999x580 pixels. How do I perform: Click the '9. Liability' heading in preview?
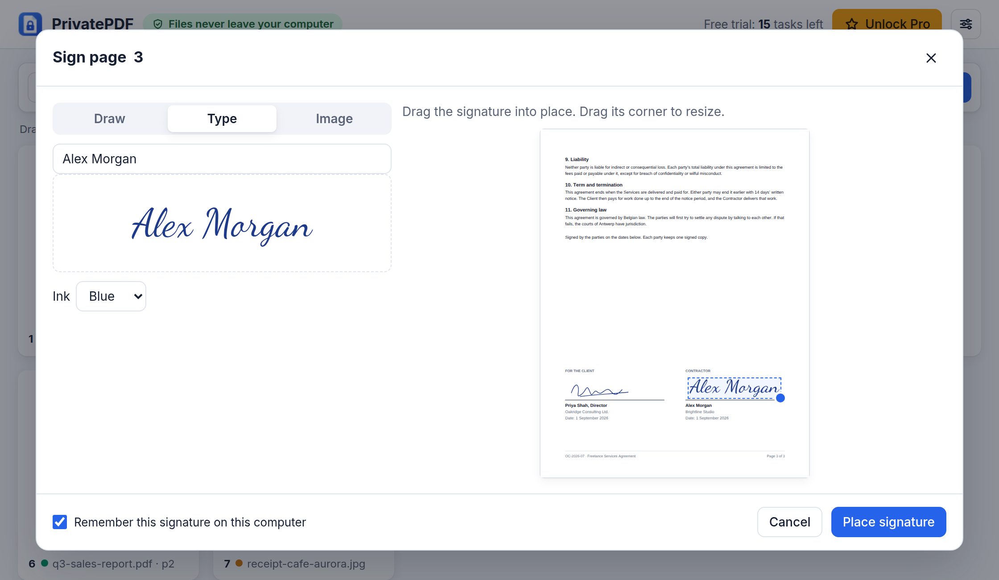[x=577, y=159]
